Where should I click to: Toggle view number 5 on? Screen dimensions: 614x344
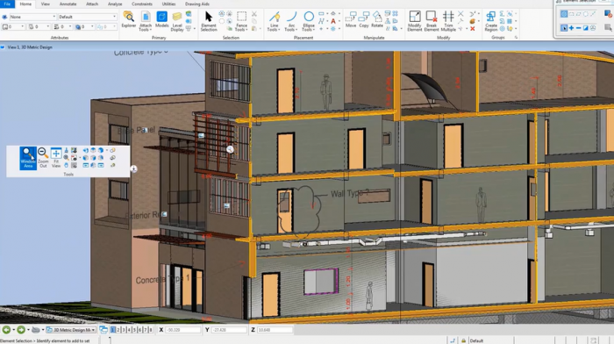(134, 330)
